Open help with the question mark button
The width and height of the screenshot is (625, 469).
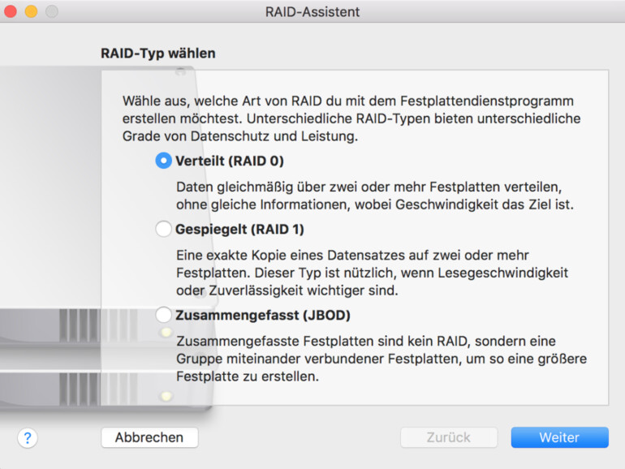click(28, 438)
